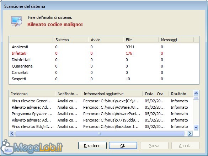Click Informazioni aggiuntive column header
The width and height of the screenshot is (208, 156).
click(112, 94)
